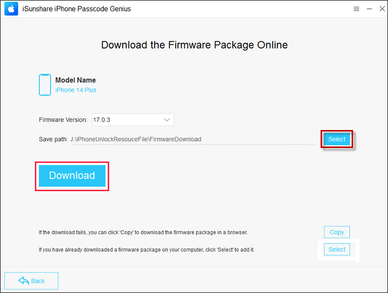
Task: Click the left arrow icon on Back
Action: tap(23, 281)
